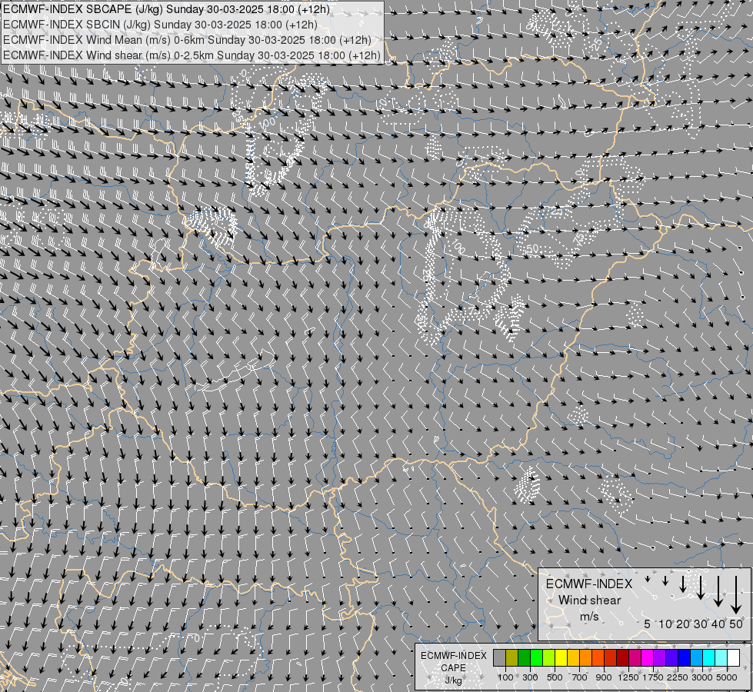Pick the pure yellow swatch in CAPE scale
The image size is (753, 692).
[561, 657]
